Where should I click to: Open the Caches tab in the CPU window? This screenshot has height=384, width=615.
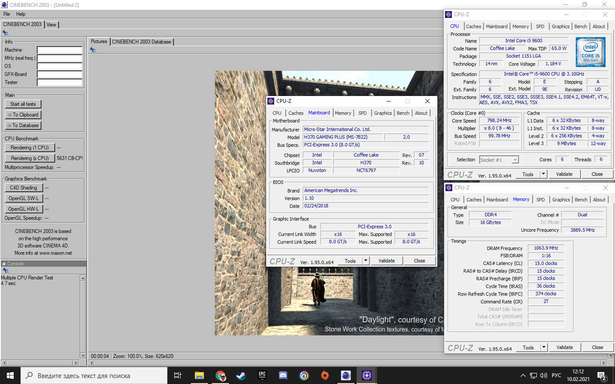click(x=474, y=26)
